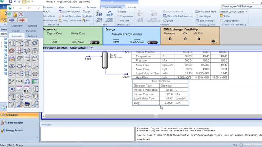Click the red energy stream arrow
The width and height of the screenshot is (262, 147).
[x=22, y=20]
